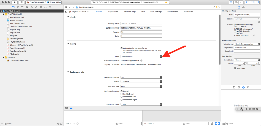Open the Breakpoint navigator

45,7
